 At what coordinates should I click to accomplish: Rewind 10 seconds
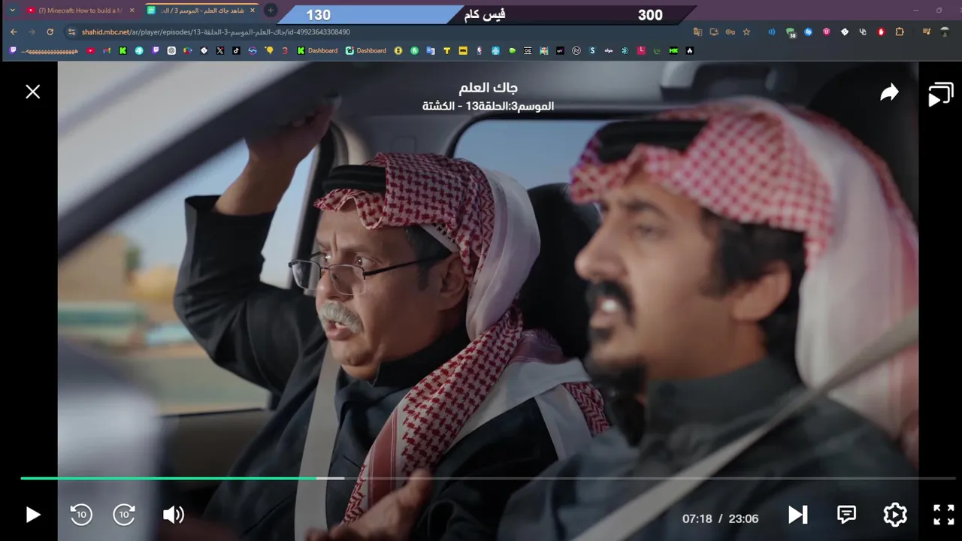coord(81,515)
